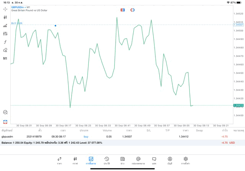The width and height of the screenshot is (245, 171).
Task: Sort positions by Volume column header
Action: click(x=107, y=130)
